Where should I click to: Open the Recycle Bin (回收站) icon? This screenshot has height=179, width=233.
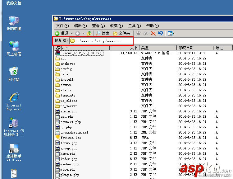coord(14,74)
